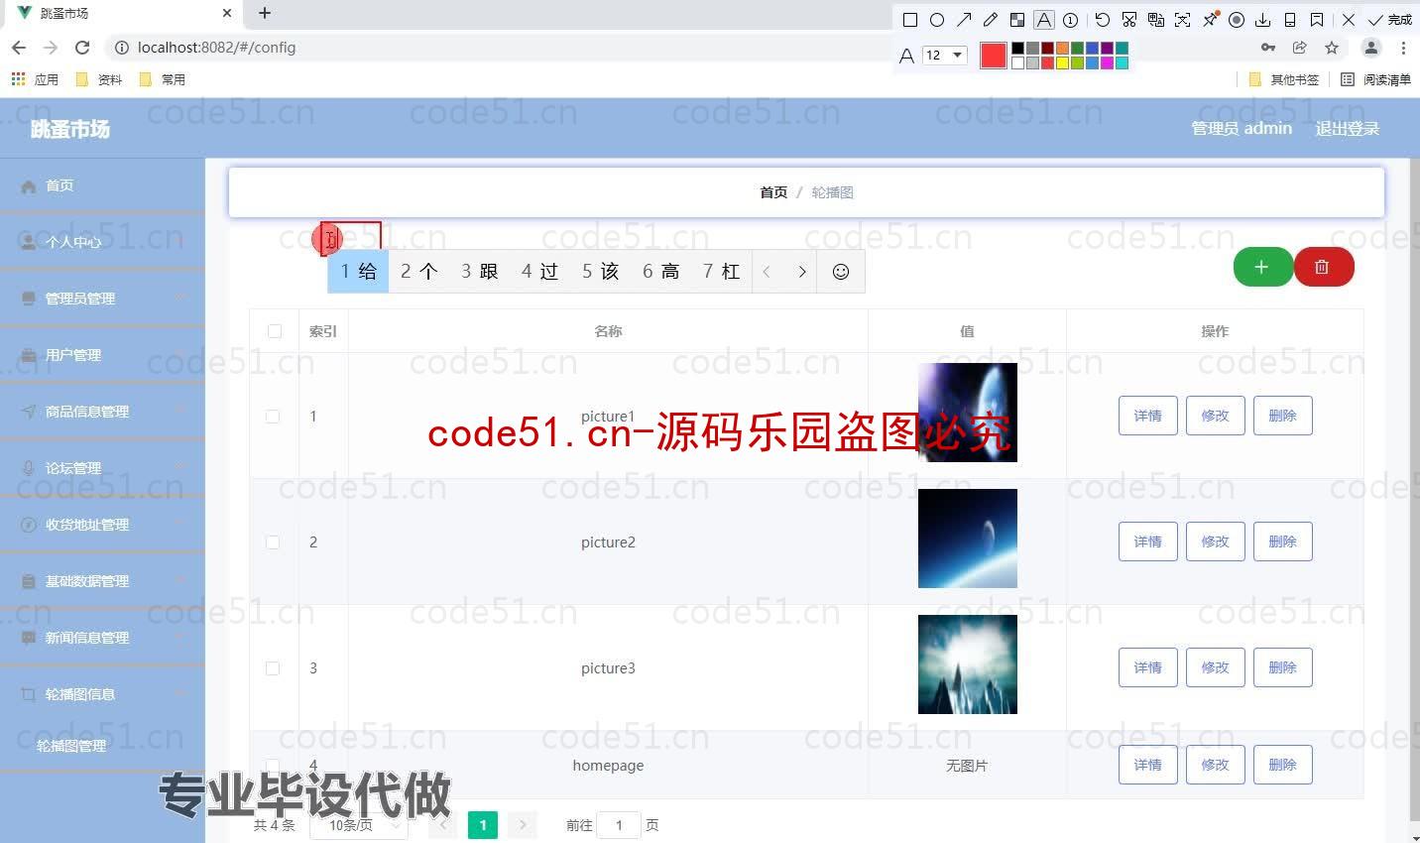This screenshot has width=1420, height=843.
Task: Expand 基础数据管理 sidebar menu
Action: click(x=102, y=581)
